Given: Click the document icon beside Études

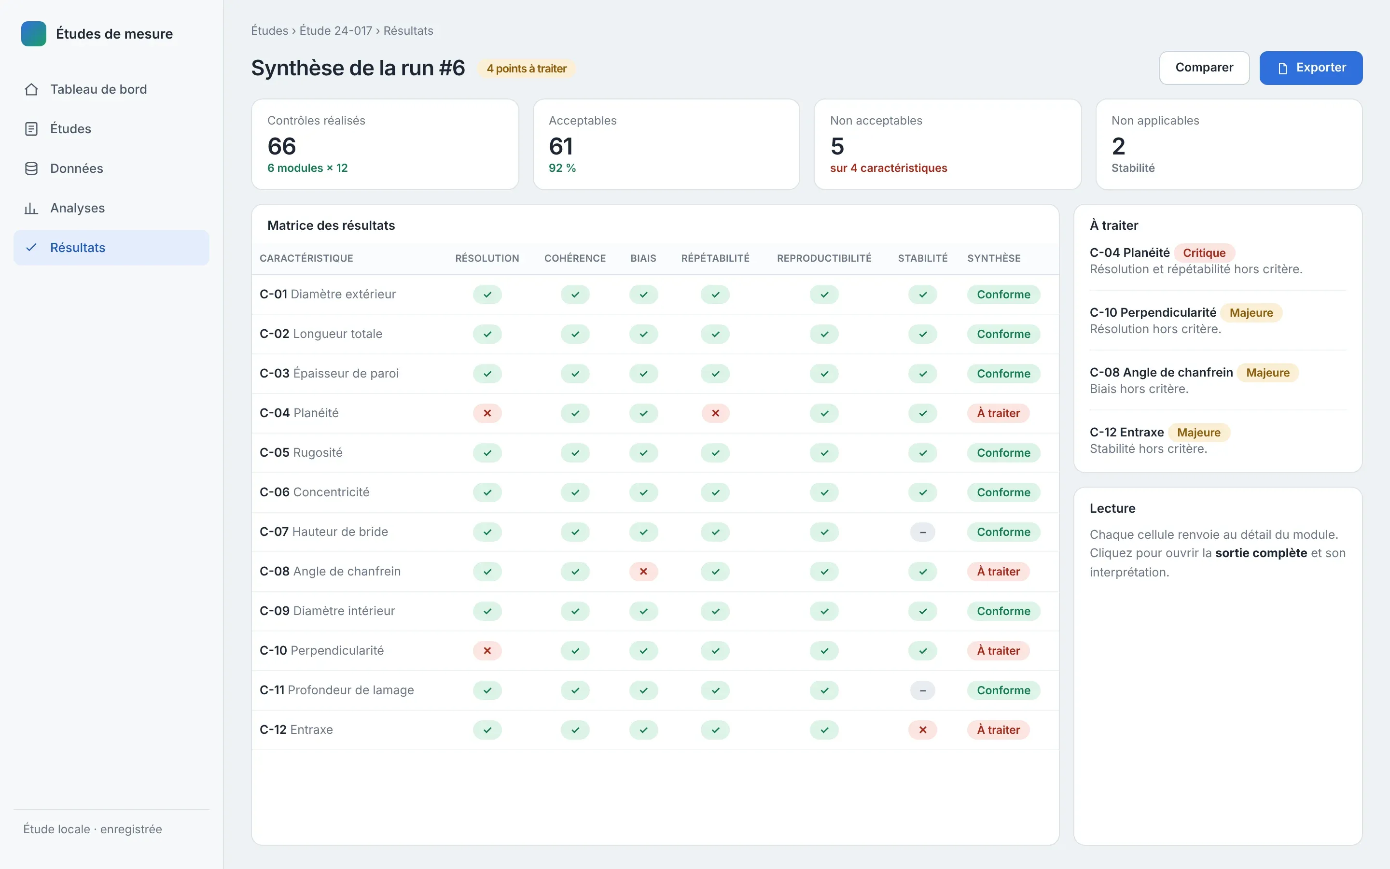Looking at the screenshot, I should click(x=31, y=129).
